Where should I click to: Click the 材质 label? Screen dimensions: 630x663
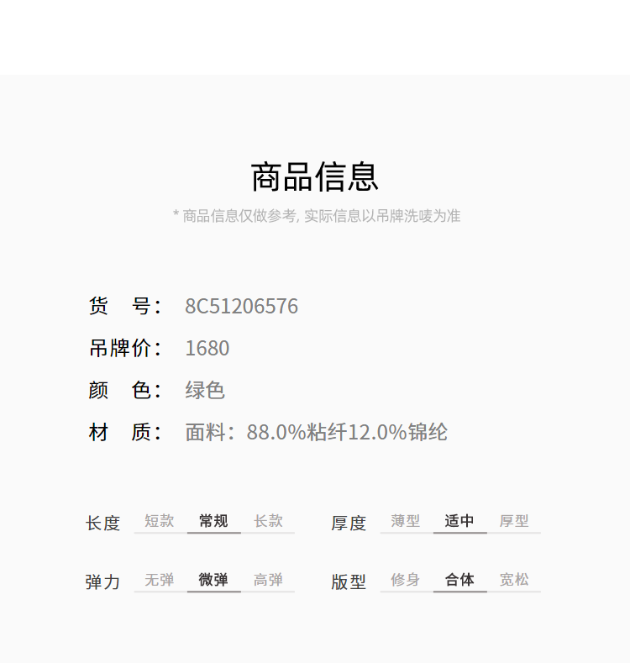pos(125,433)
